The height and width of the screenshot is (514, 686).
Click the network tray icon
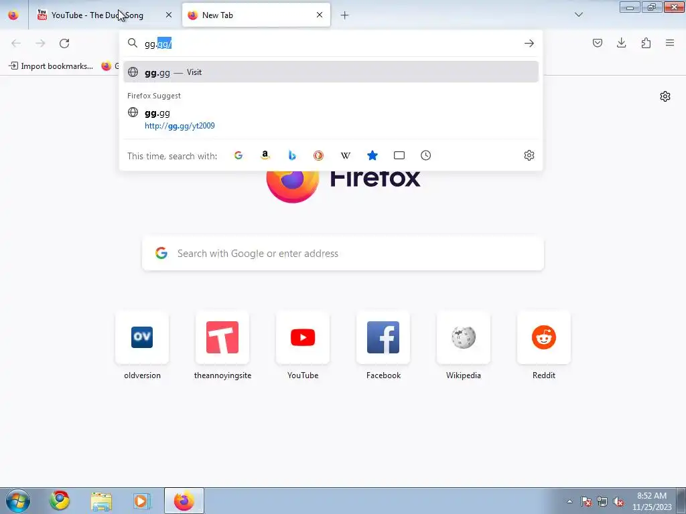tap(602, 501)
